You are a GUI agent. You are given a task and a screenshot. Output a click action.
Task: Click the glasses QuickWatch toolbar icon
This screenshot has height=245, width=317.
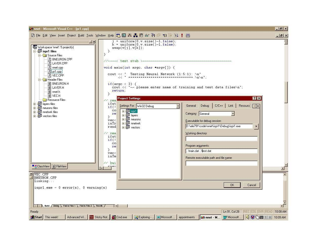(x=147, y=35)
